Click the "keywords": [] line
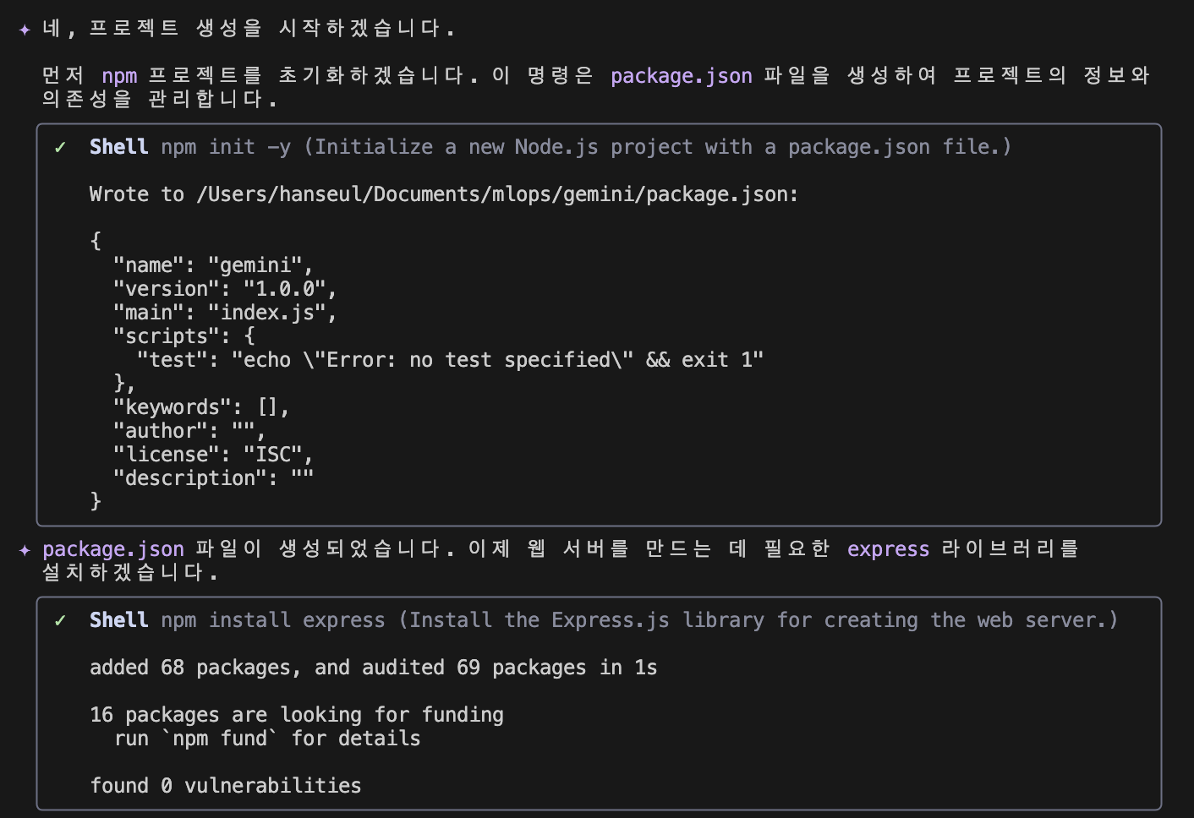This screenshot has height=818, width=1194. [201, 407]
